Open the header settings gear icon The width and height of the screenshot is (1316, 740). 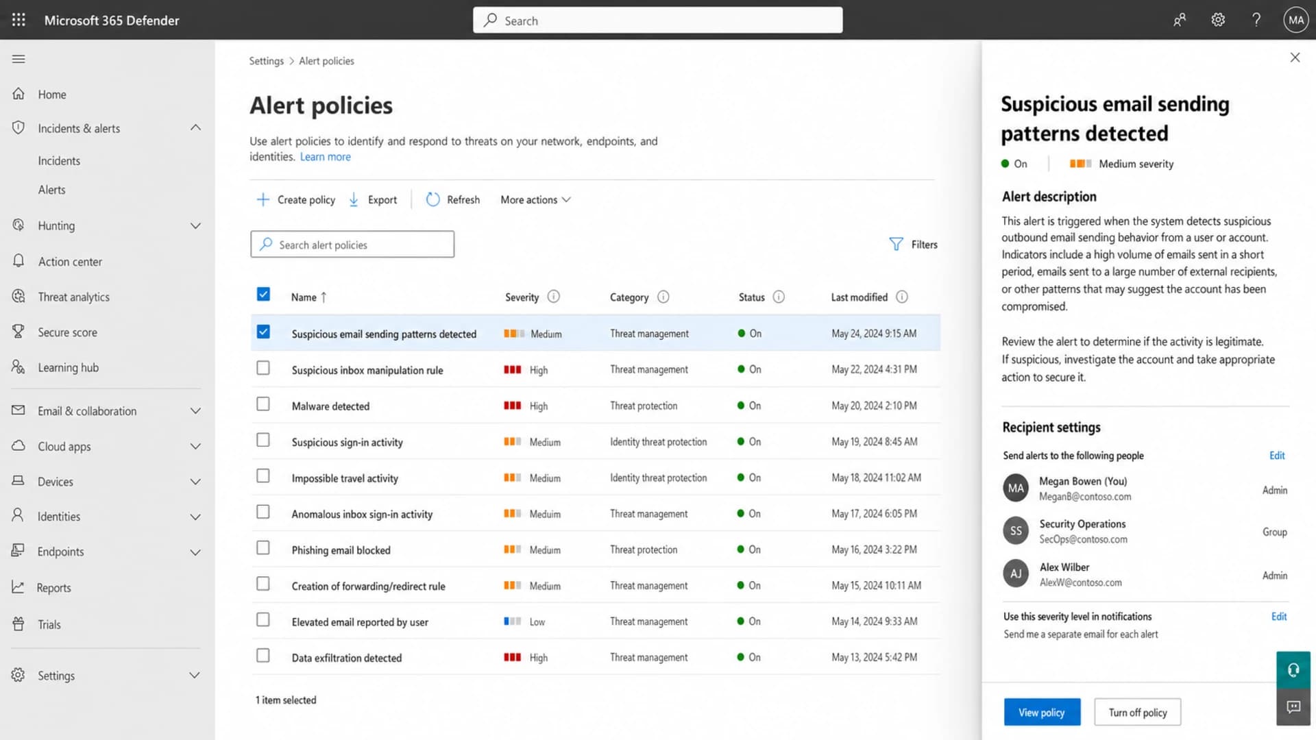[1218, 20]
